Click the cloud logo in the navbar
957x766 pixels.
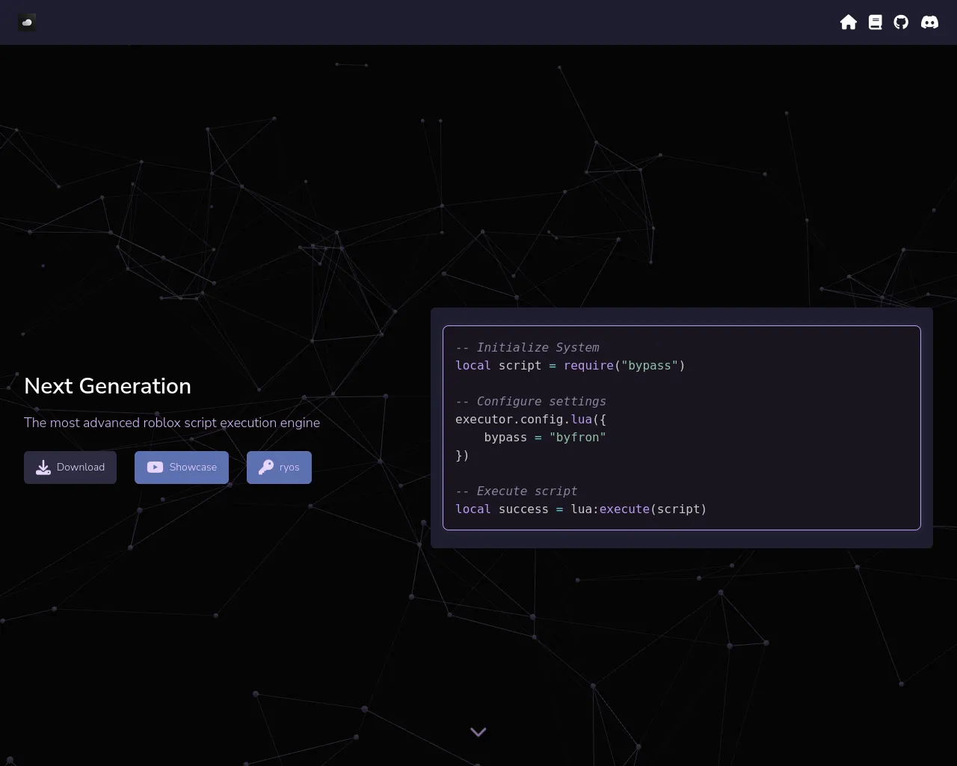27,22
